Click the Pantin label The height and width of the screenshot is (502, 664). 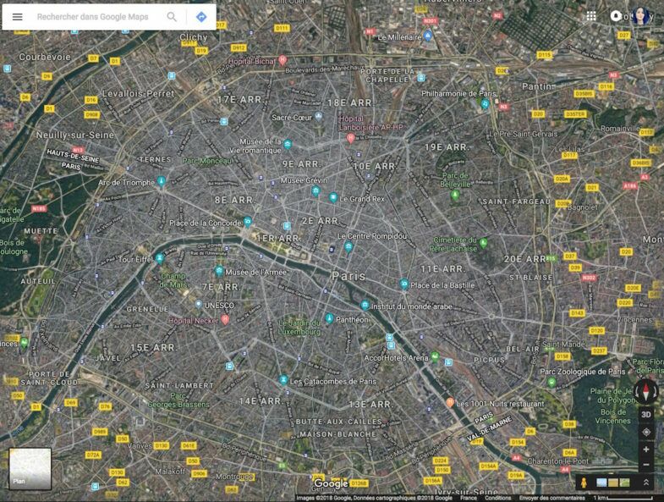pos(536,86)
